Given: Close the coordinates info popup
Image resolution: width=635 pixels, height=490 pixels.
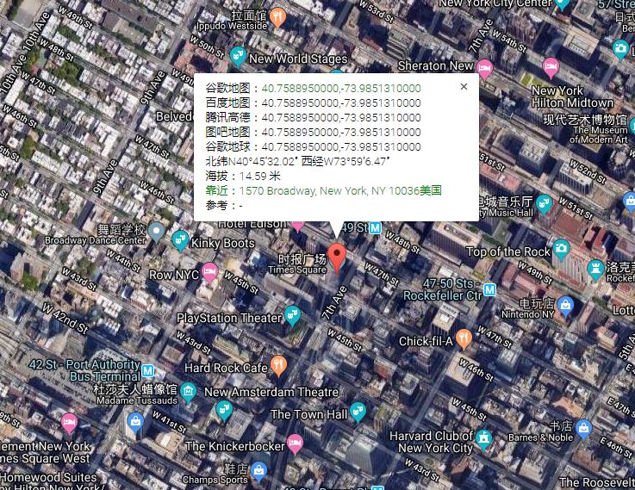Looking at the screenshot, I should point(464,87).
